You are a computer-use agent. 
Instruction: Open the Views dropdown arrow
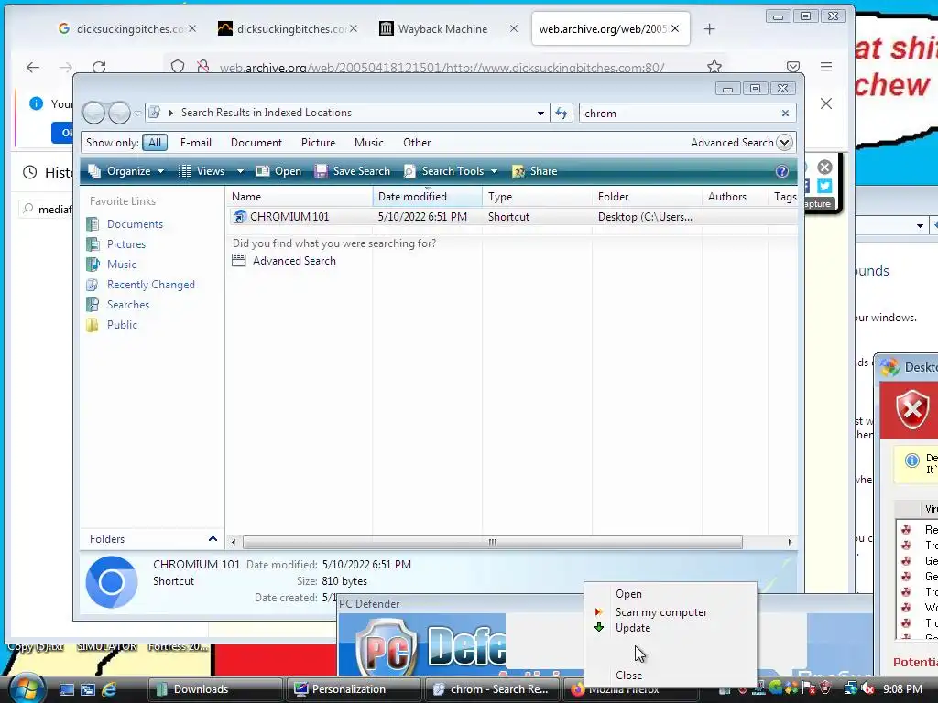(241, 171)
